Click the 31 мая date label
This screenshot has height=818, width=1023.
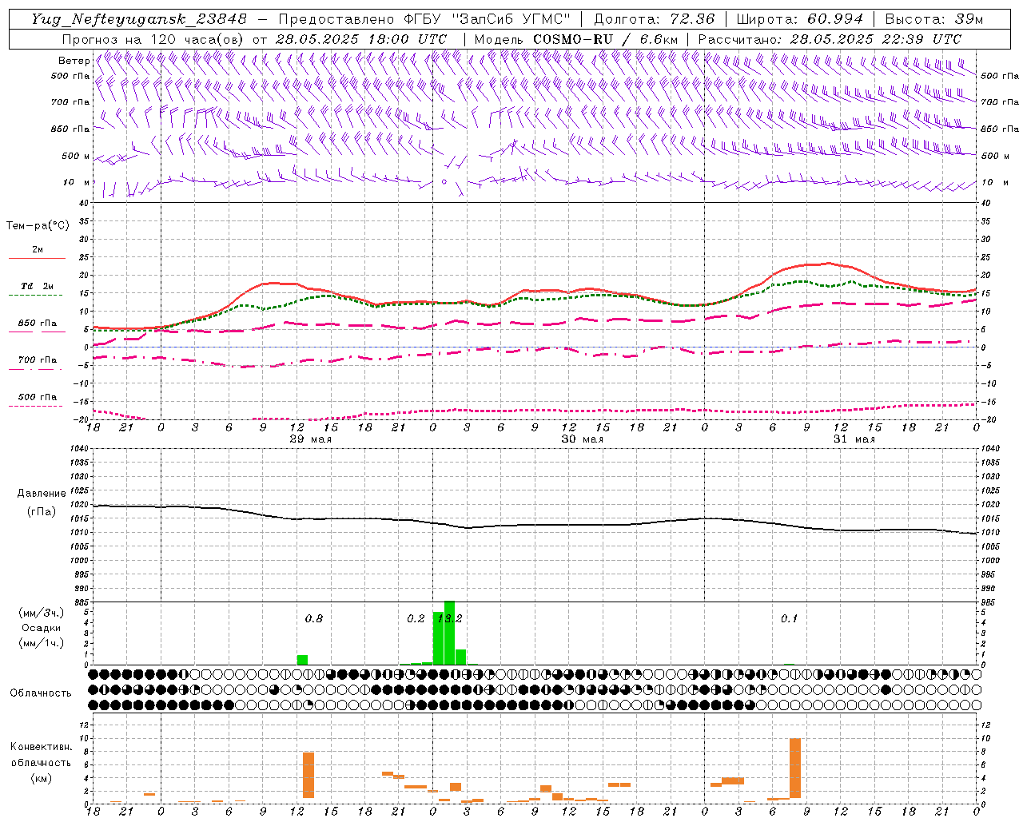(x=854, y=439)
